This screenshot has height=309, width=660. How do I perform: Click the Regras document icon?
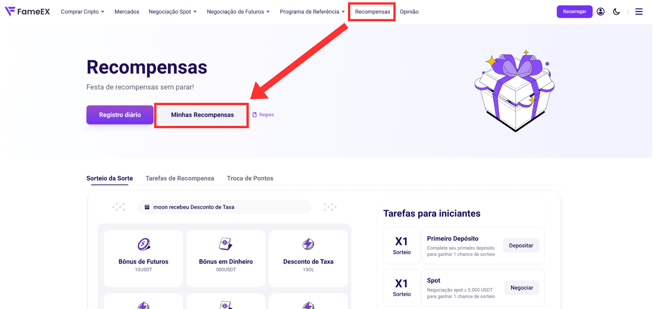pos(255,115)
